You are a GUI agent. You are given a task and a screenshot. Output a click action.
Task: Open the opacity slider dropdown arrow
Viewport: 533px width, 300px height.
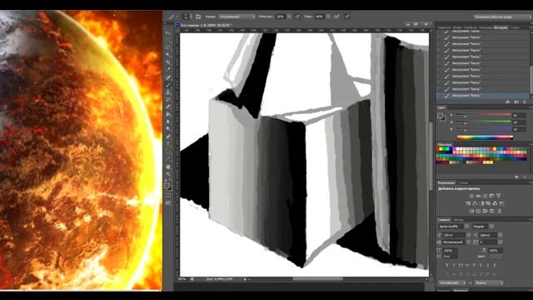click(x=289, y=17)
